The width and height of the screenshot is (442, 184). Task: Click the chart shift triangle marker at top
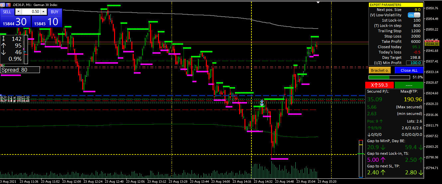pos(318,2)
